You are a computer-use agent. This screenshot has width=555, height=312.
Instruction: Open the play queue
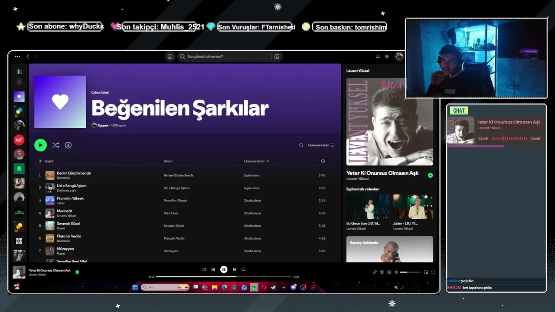pos(382,272)
